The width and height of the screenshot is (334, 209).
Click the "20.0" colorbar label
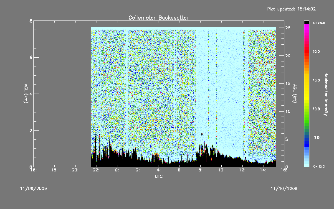click(316, 51)
